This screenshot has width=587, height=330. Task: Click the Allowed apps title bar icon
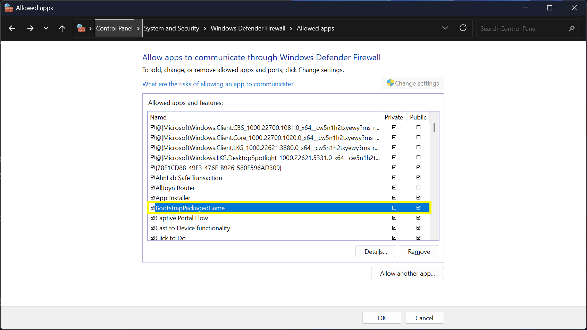(x=9, y=8)
